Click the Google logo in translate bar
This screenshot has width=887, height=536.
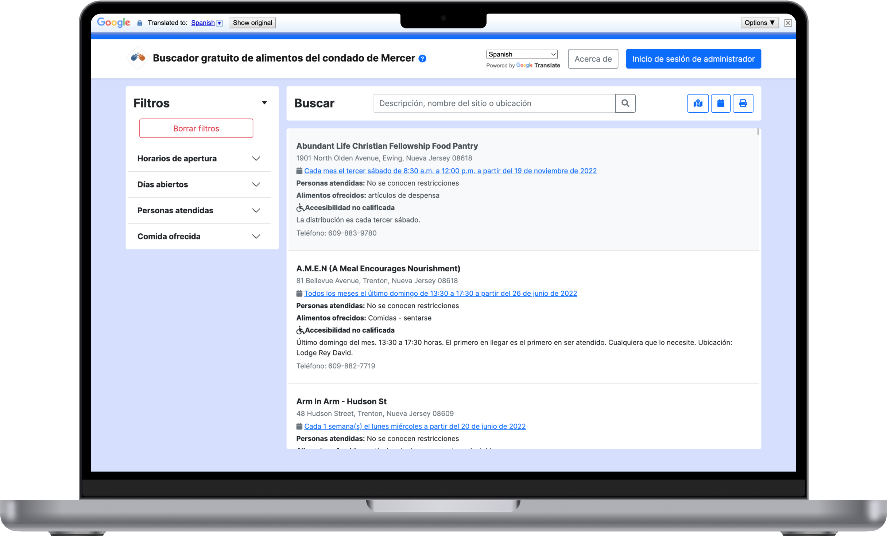[x=113, y=23]
